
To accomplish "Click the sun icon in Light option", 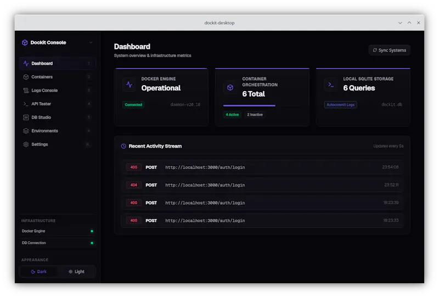I will pyautogui.click(x=71, y=272).
